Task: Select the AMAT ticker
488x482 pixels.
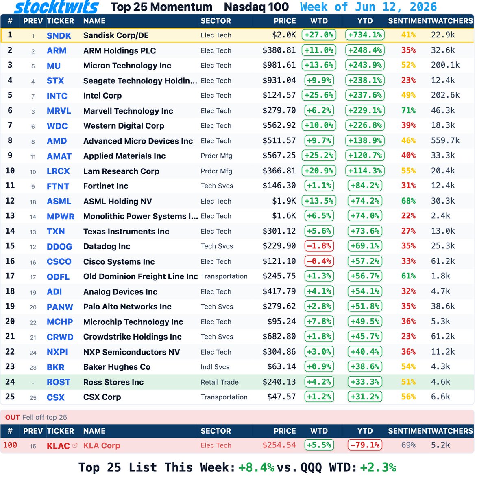Action: [59, 156]
